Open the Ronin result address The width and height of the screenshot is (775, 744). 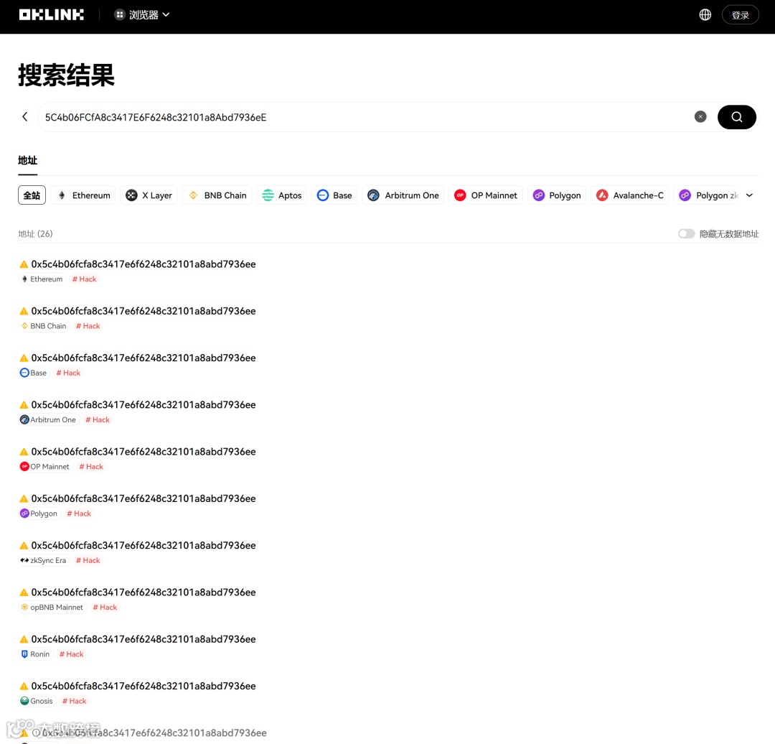(x=144, y=639)
